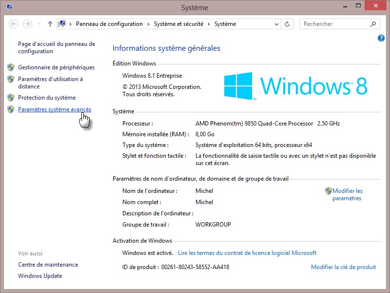The width and height of the screenshot is (390, 293).
Task: Read the Microsoft licence terms link
Action: (x=247, y=253)
